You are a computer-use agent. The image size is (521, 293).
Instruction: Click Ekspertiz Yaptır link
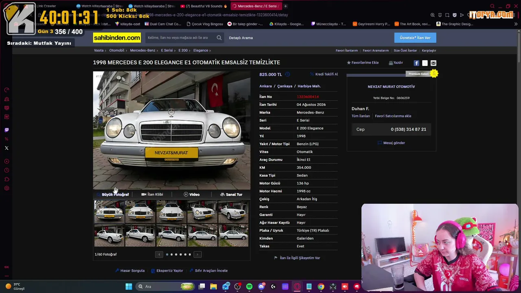coord(167,271)
